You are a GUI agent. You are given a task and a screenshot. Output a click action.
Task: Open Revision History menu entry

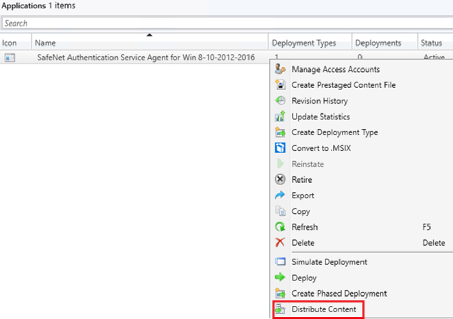[x=320, y=101]
